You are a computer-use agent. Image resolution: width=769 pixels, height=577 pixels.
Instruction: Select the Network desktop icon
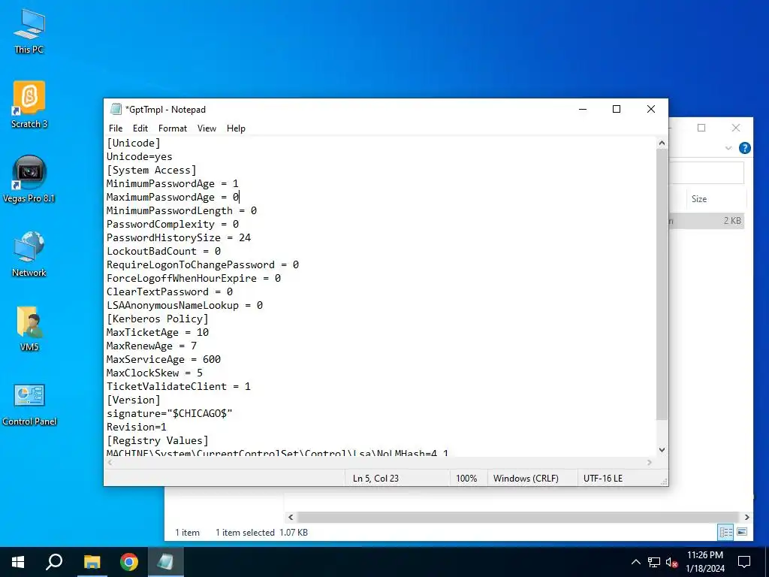(29, 254)
